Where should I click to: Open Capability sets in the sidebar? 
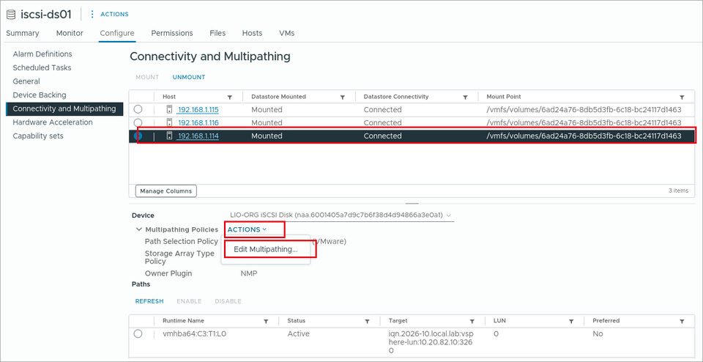click(38, 136)
